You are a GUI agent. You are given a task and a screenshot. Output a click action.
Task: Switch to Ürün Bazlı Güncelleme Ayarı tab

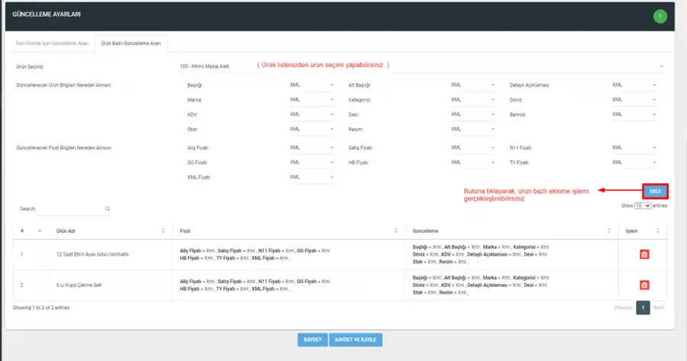click(x=131, y=44)
